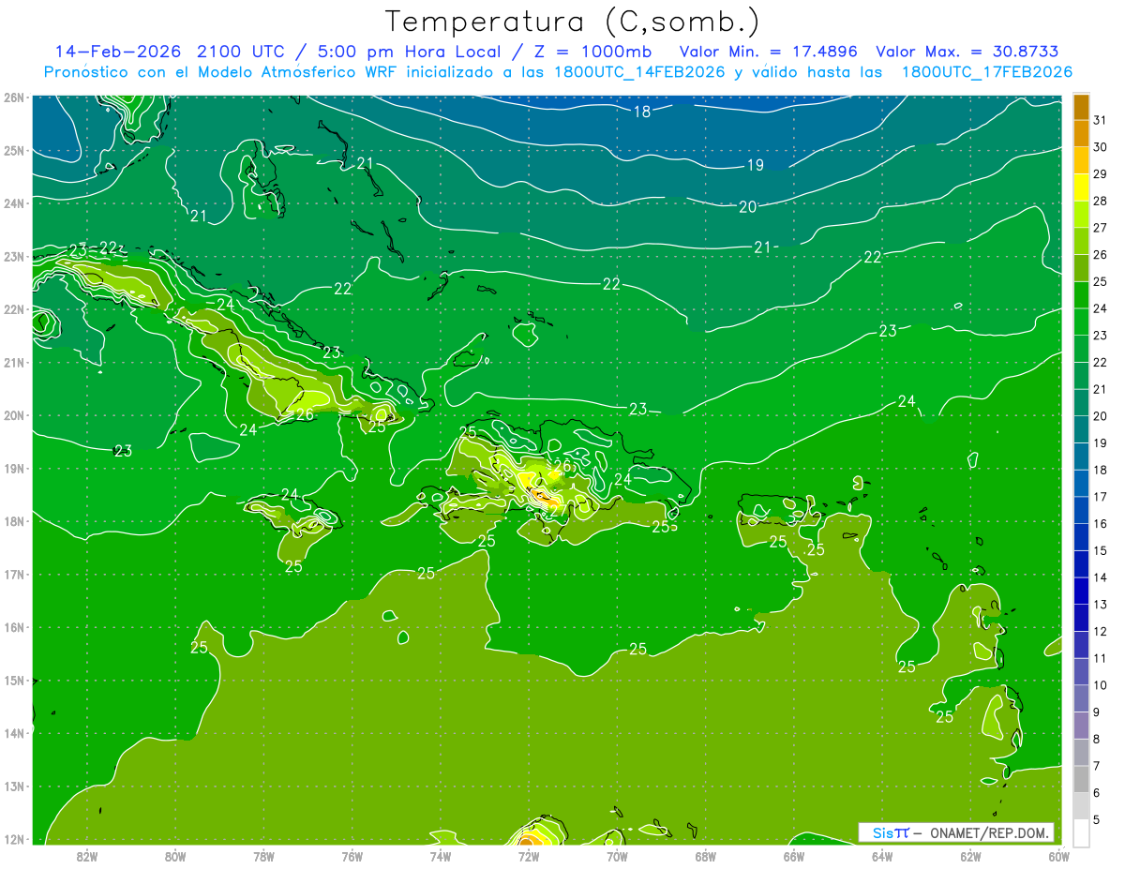Click the '18' isotherm contour label on the map

pyautogui.click(x=641, y=112)
